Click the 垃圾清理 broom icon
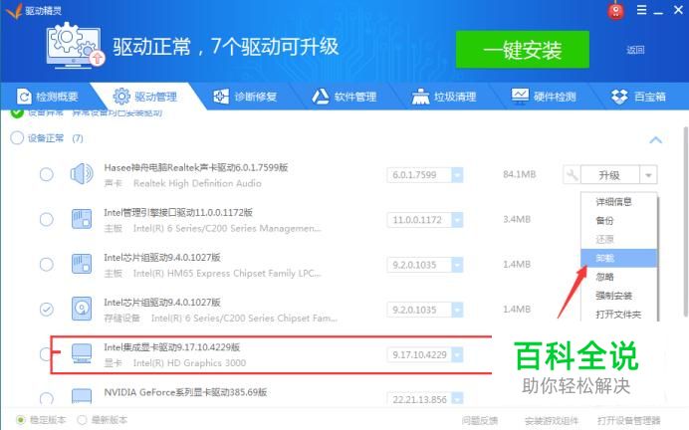The image size is (689, 430). [420, 97]
